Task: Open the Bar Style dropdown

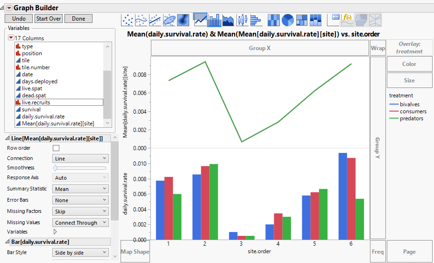Action: pos(80,252)
